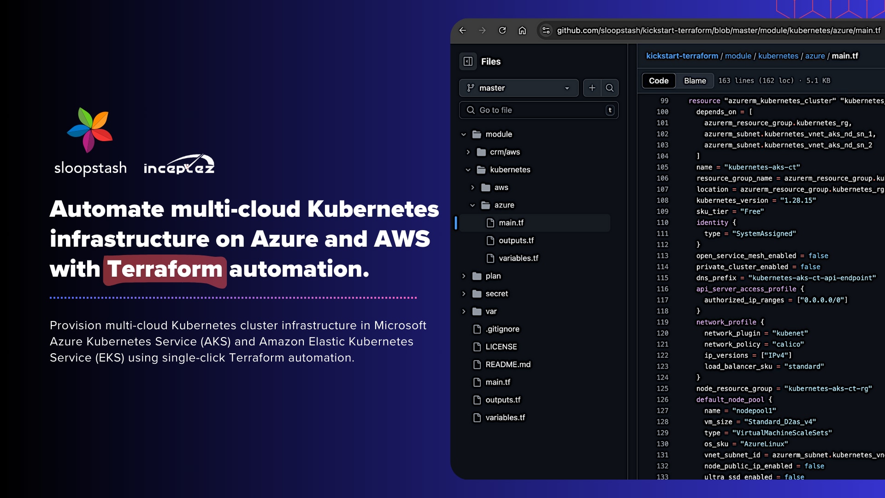This screenshot has width=885, height=498.
Task: Click the GitHub URL in address bar
Action: pyautogui.click(x=719, y=30)
